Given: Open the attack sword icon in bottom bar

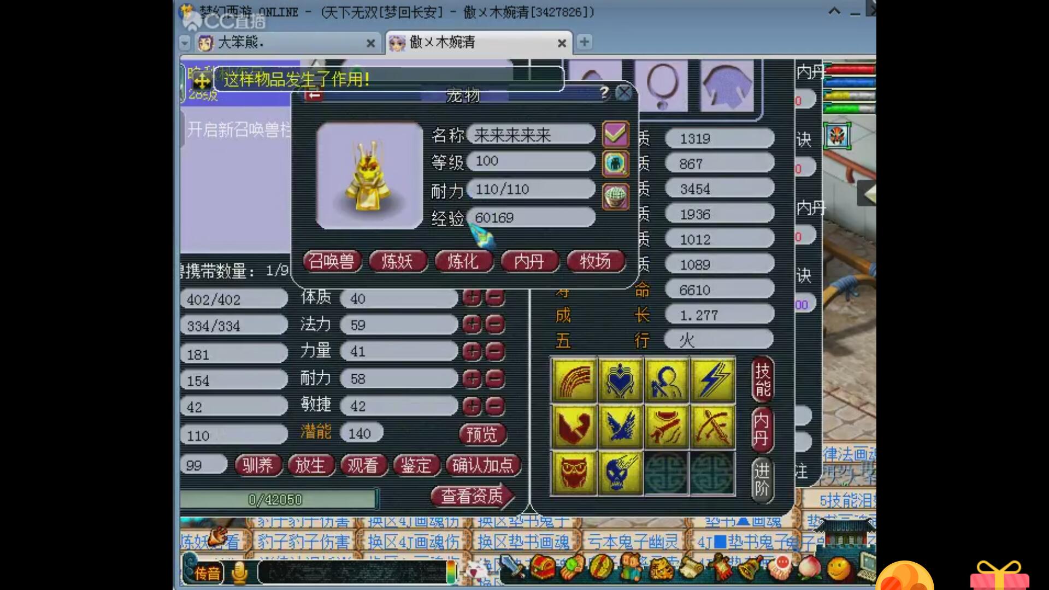Looking at the screenshot, I should click(x=512, y=567).
